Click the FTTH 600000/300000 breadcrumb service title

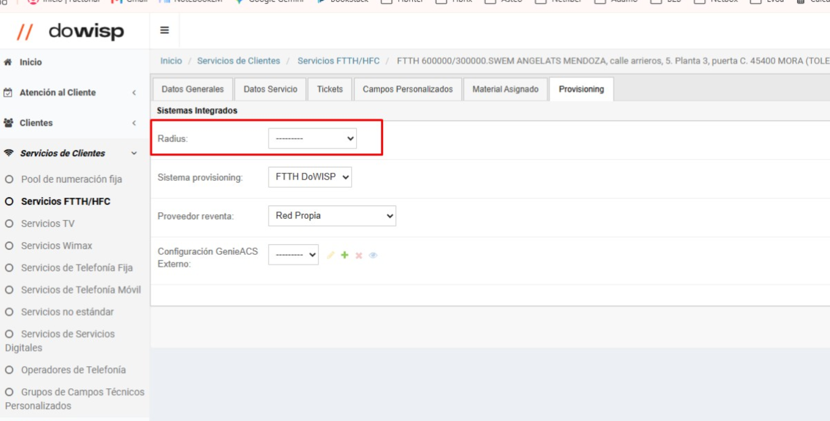[x=613, y=61]
